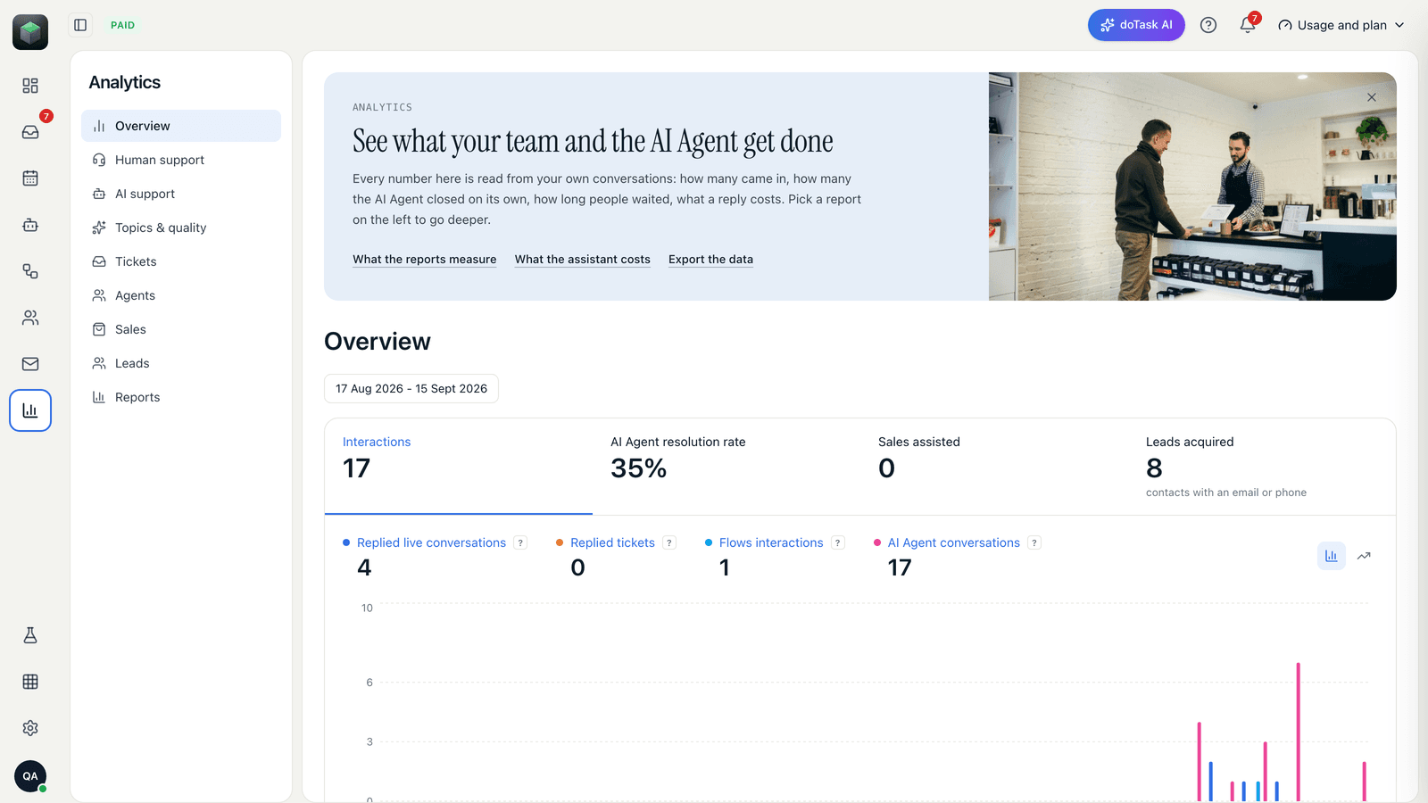Show help for AI Agent conversations
1428x803 pixels.
1034,542
